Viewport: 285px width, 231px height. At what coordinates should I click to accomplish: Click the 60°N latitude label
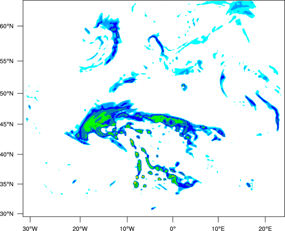tap(7, 26)
